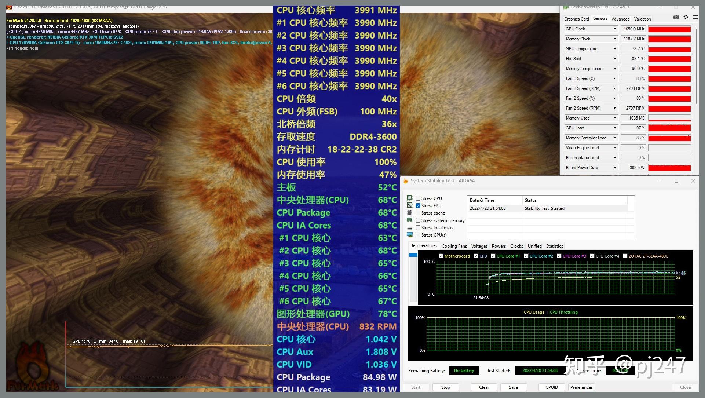Open the Video Engine Load dropdown
Screen dimensions: 705x398
[615, 148]
